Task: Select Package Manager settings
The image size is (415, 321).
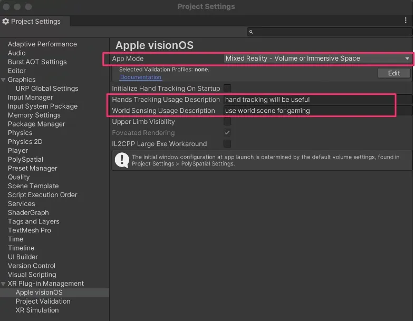Action: (36, 124)
